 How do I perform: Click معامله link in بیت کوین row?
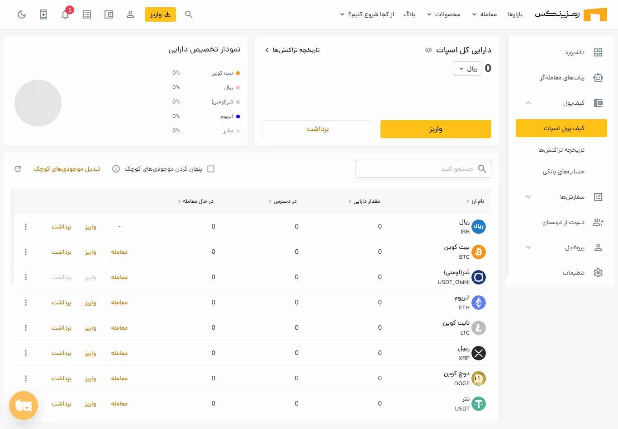click(x=119, y=252)
